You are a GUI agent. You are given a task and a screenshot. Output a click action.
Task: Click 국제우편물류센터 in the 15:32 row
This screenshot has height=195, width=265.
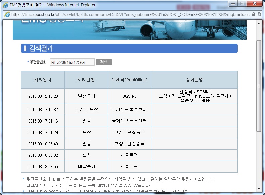click(129, 110)
